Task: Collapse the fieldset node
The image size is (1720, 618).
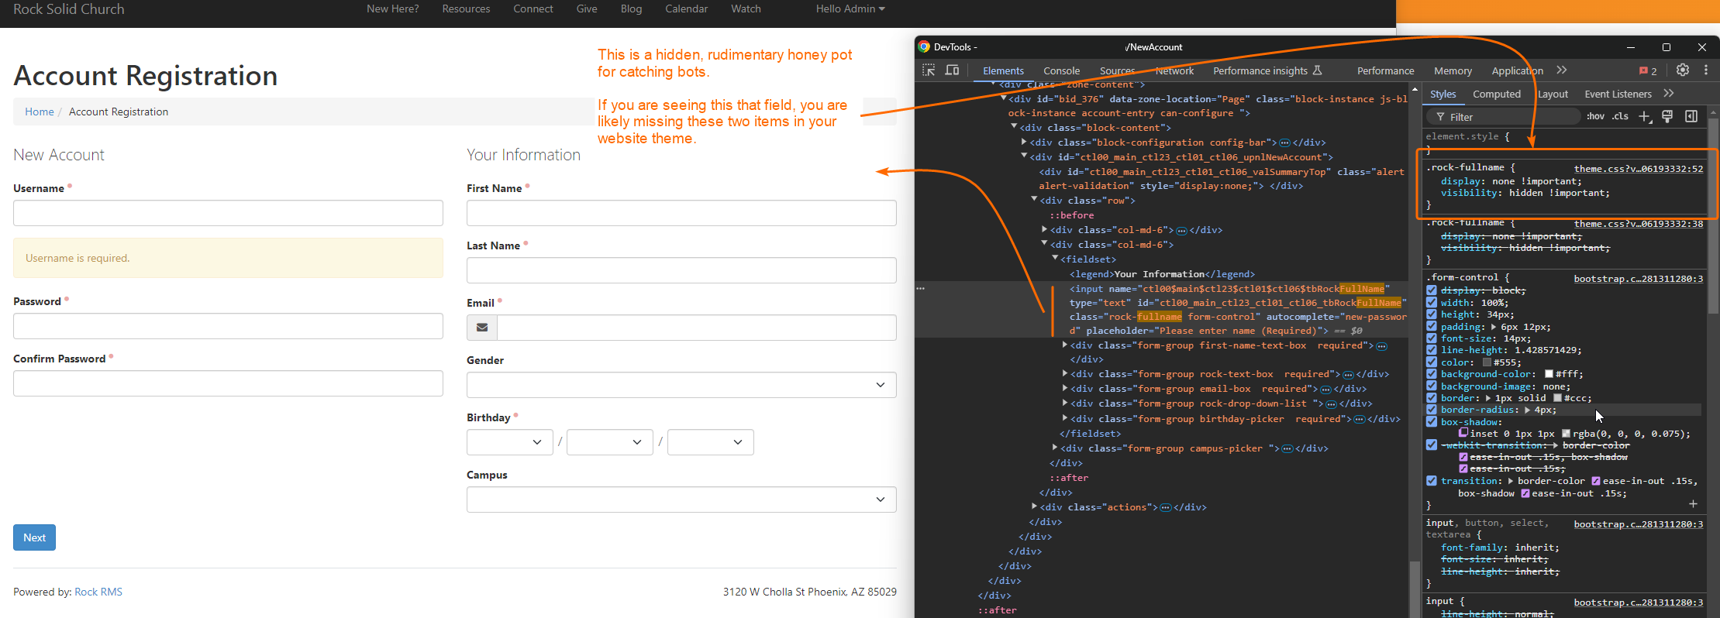Action: coord(1055,259)
